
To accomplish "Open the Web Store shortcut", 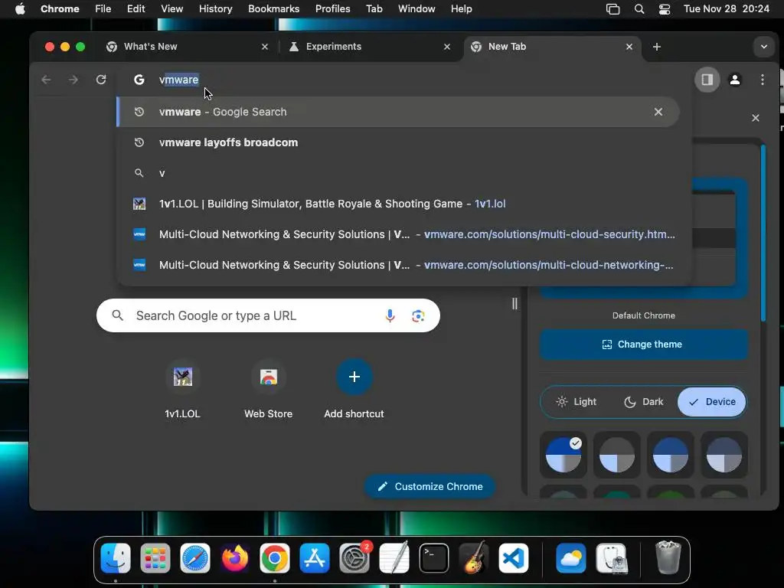I will point(269,389).
